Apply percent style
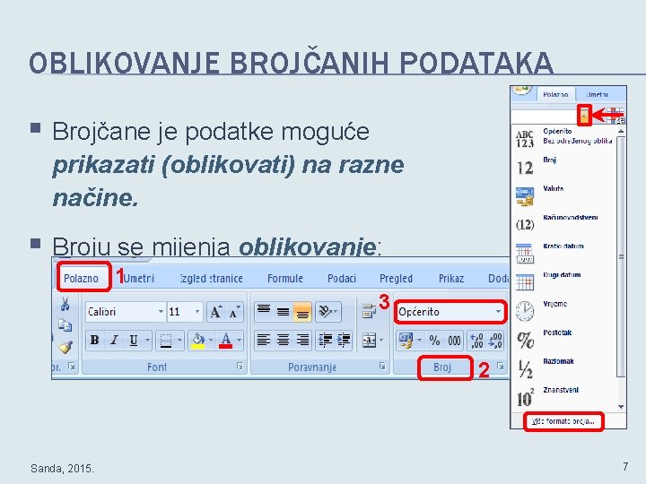The image size is (646, 484). tap(434, 341)
